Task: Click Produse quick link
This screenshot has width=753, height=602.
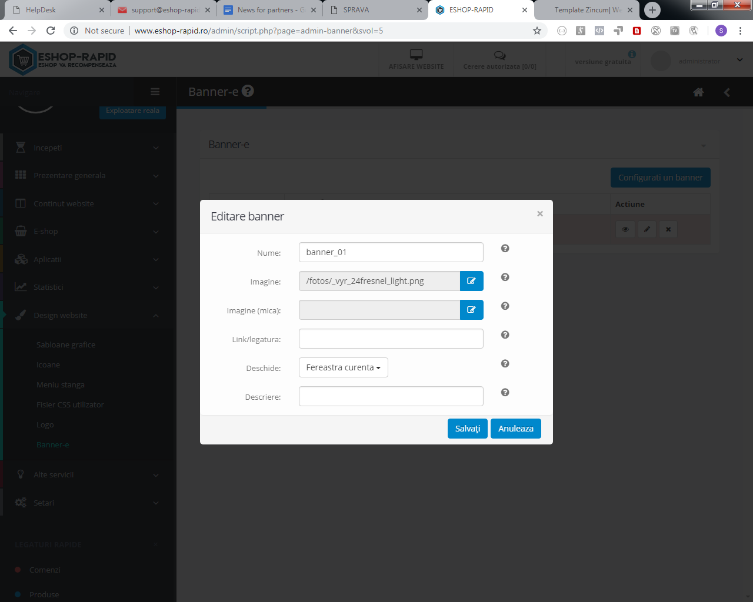Action: click(44, 594)
